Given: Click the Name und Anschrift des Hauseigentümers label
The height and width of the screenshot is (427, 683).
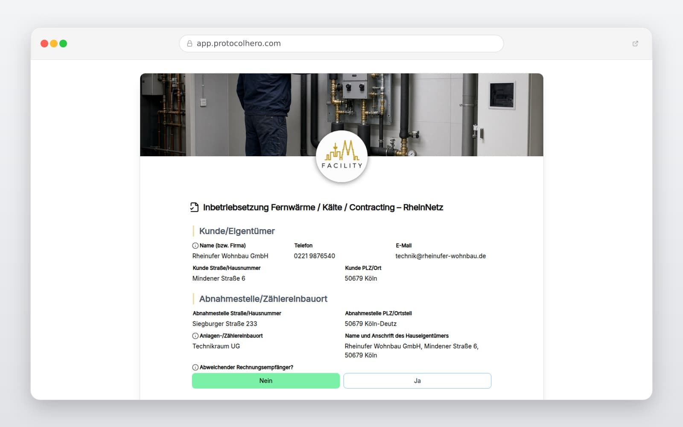Looking at the screenshot, I should tap(397, 336).
